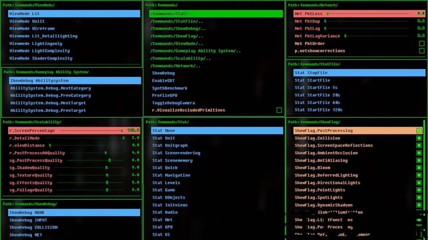Choose ViewMode ShaderComplexity
Viewport: 428px width, 240px height.
pyautogui.click(x=41, y=58)
